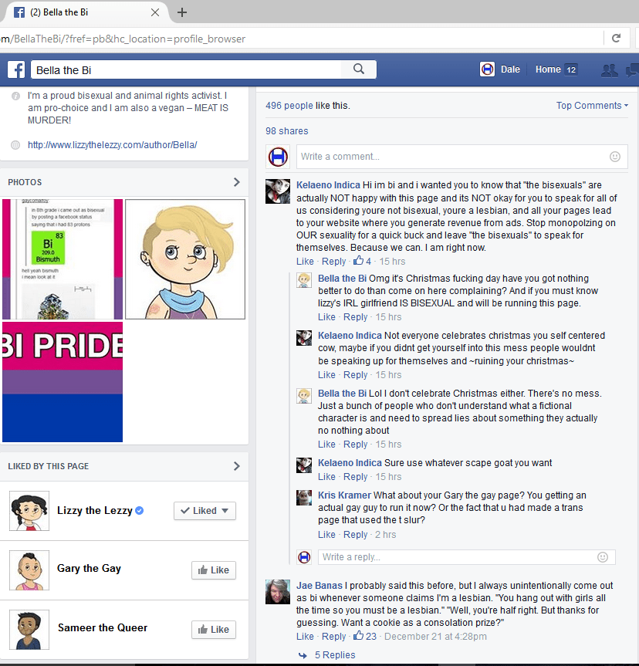Show 5 Replies under Jae Banas comment
This screenshot has height=666, width=639.
[x=335, y=655]
